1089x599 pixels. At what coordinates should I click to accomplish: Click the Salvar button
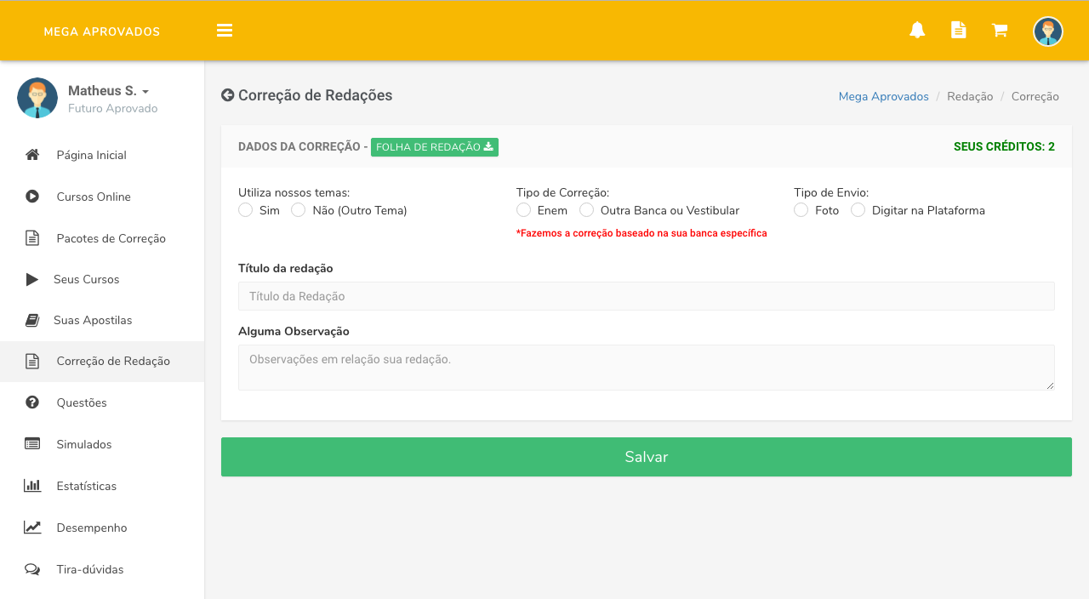pyautogui.click(x=647, y=457)
